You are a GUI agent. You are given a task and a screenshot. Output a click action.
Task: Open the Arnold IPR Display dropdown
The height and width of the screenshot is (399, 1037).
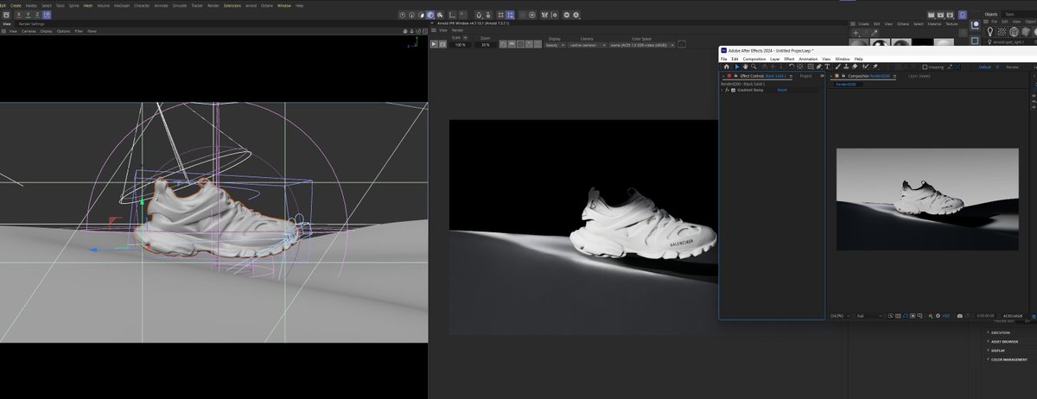coord(555,45)
